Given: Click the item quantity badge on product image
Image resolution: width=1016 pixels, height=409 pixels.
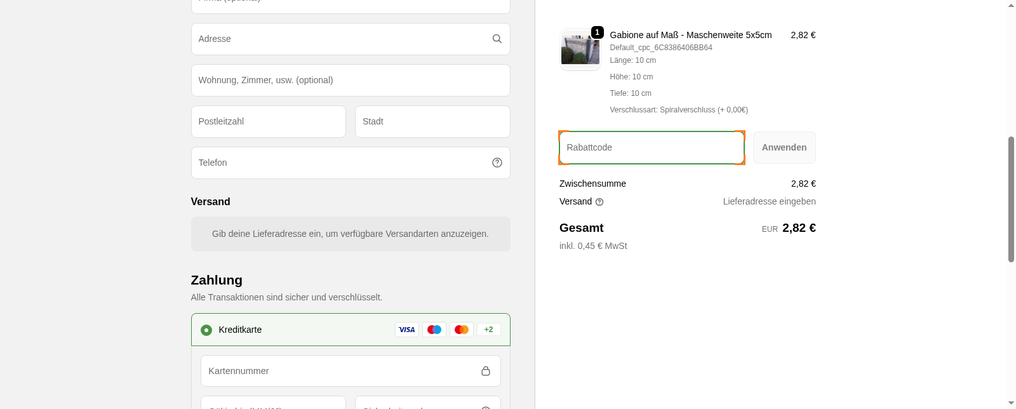Looking at the screenshot, I should 597,32.
